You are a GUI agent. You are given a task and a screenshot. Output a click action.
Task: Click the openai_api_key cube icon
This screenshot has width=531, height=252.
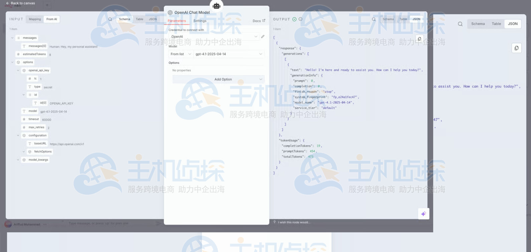tap(24, 71)
